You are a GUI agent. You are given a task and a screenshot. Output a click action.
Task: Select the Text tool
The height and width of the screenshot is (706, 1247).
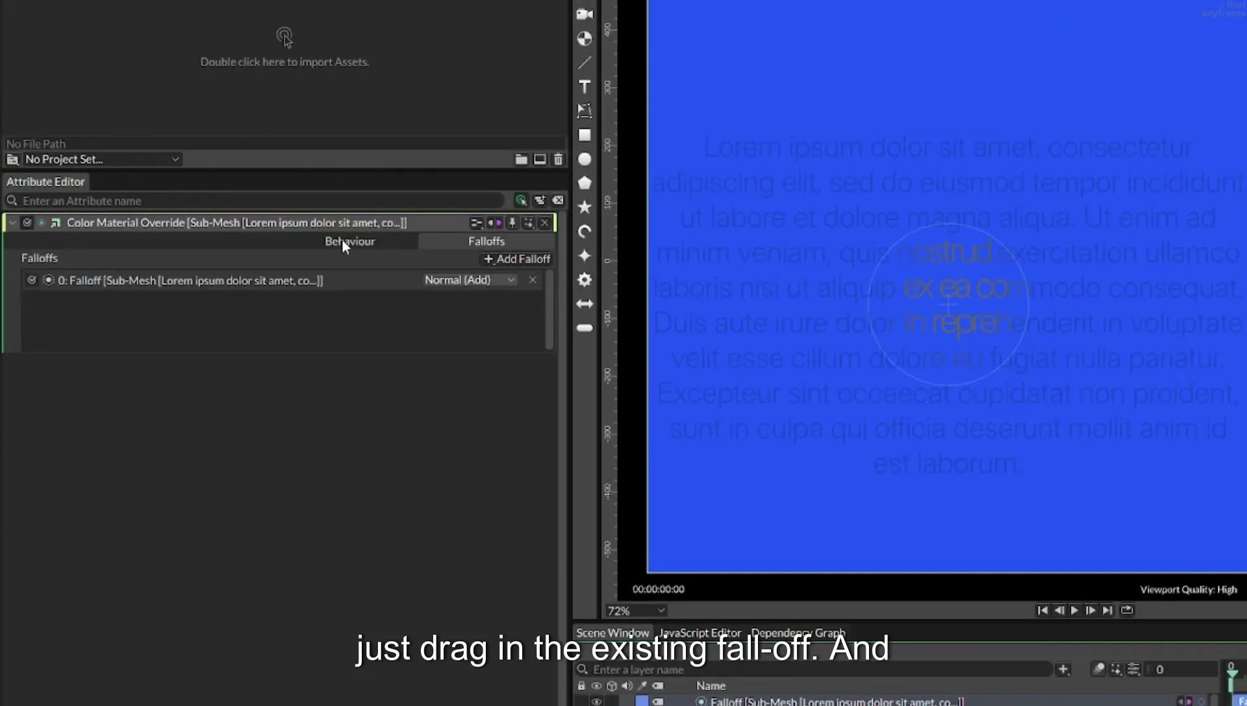coord(585,87)
